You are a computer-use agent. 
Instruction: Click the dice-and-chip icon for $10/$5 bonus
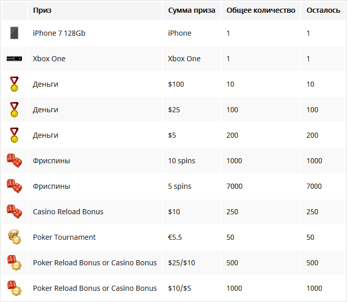pyautogui.click(x=14, y=288)
